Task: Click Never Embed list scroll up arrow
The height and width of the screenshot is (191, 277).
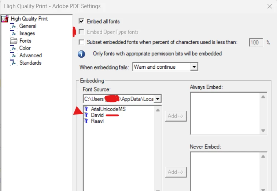Action: point(263,156)
